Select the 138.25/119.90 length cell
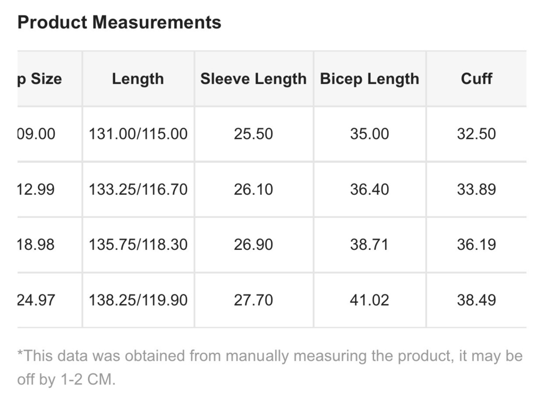This screenshot has height=410, width=544. click(x=138, y=300)
